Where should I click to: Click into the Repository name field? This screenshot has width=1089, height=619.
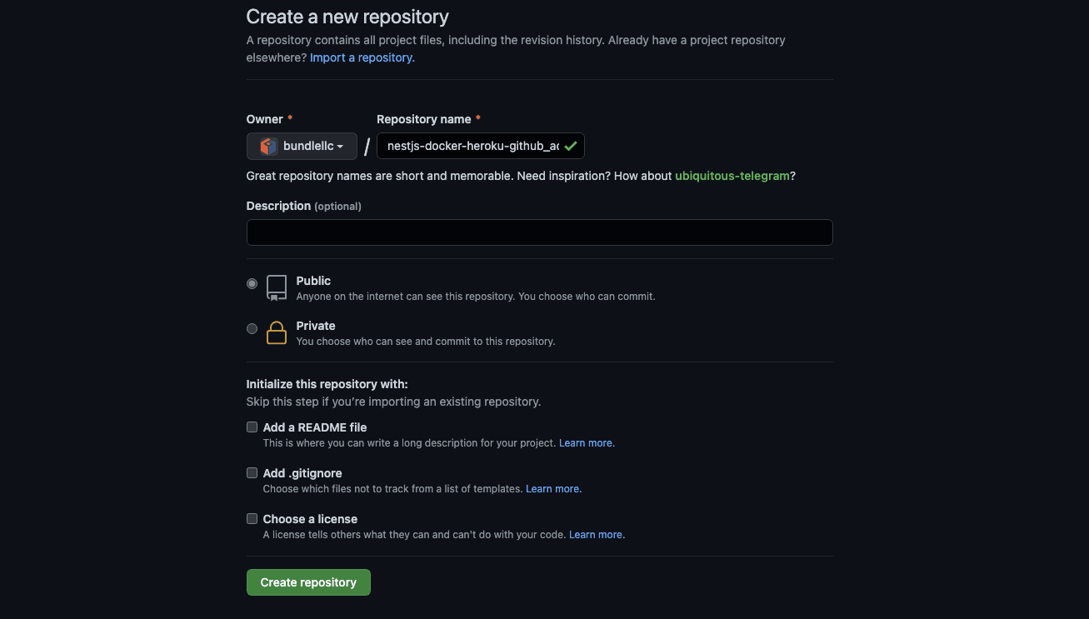pos(472,146)
